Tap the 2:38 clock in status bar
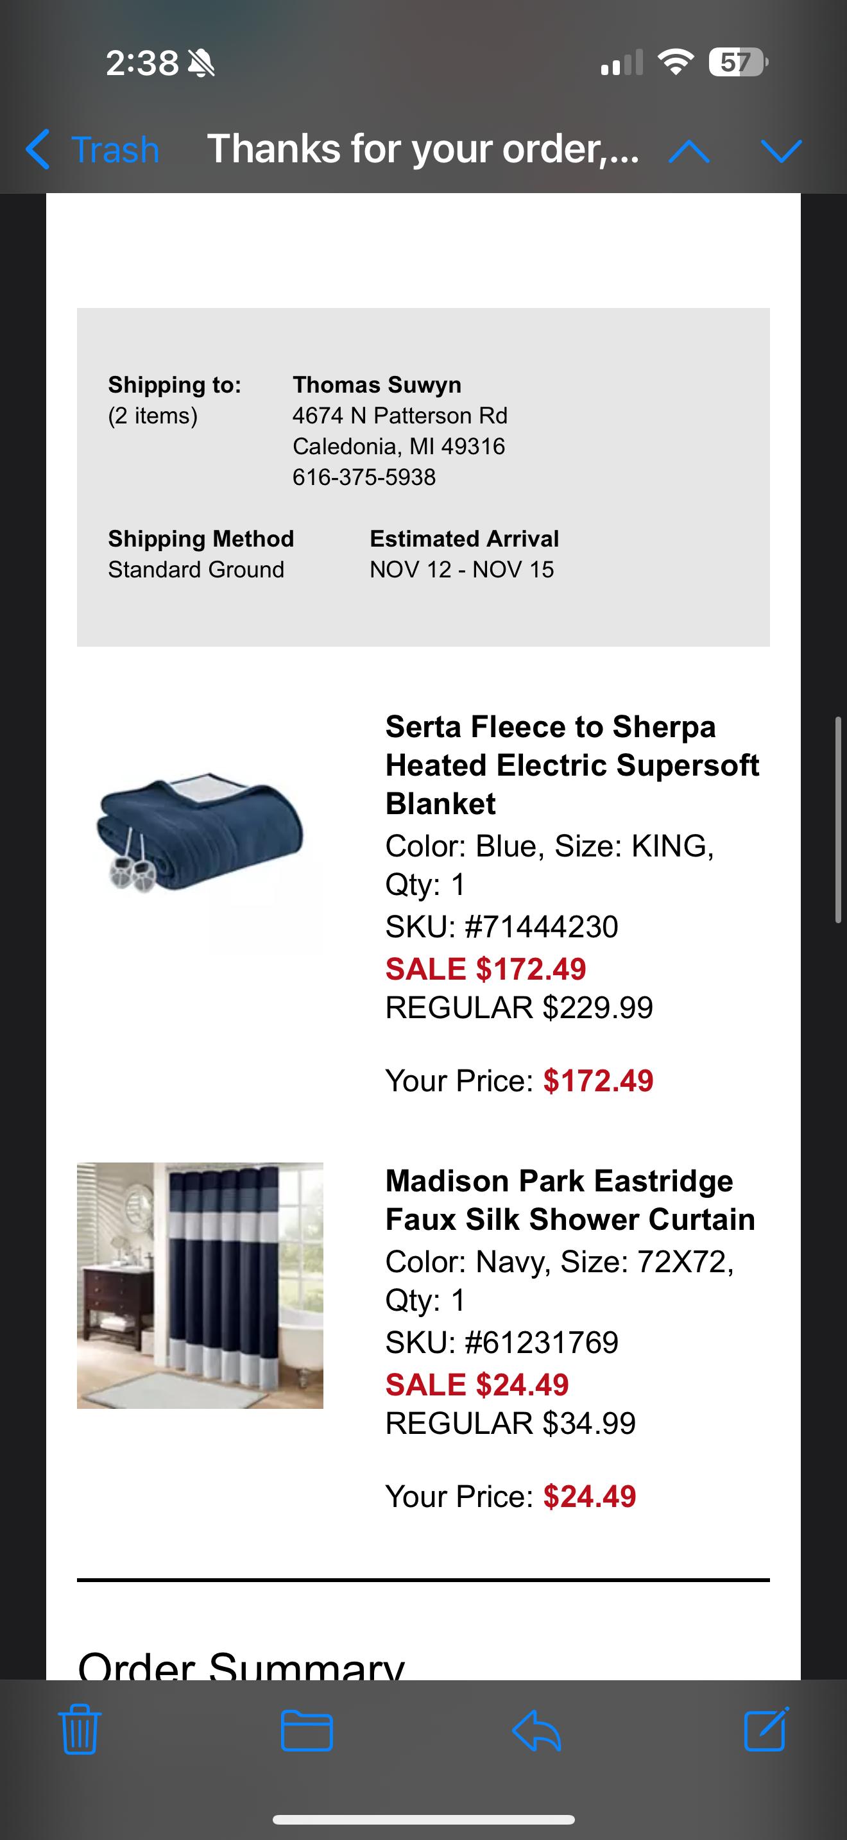Viewport: 847px width, 1840px height. [x=142, y=63]
